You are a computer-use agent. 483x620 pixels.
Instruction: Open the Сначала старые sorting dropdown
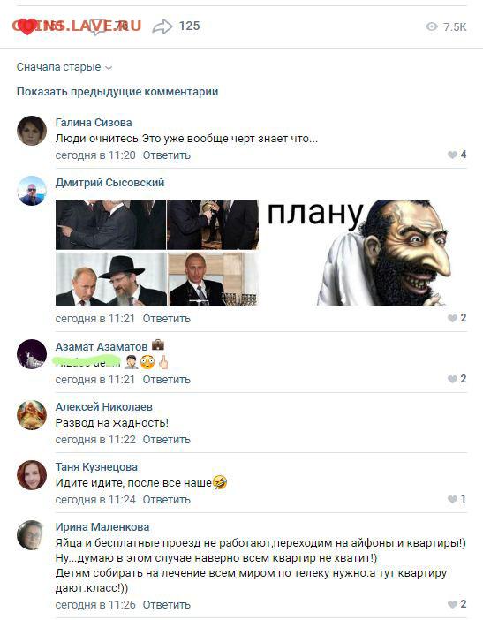[x=64, y=67]
